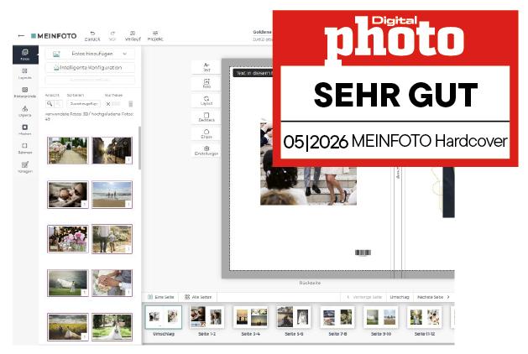Add a Foto frame with the canvas tool
The height and width of the screenshot is (354, 528).
click(x=206, y=84)
